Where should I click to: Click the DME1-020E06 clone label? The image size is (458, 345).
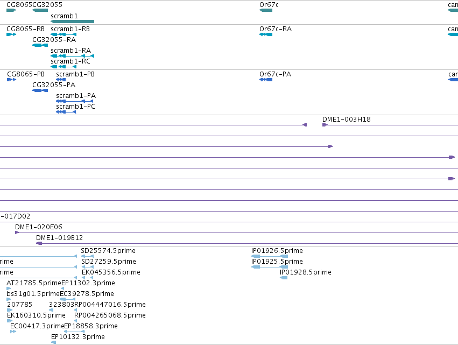(39, 227)
